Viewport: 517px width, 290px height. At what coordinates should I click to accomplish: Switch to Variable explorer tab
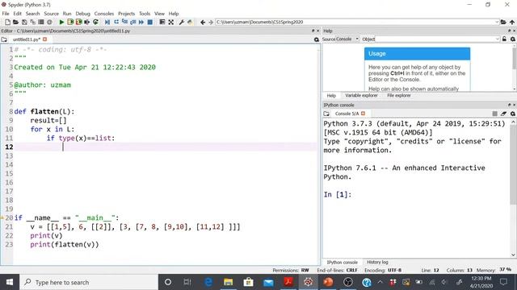pos(361,95)
